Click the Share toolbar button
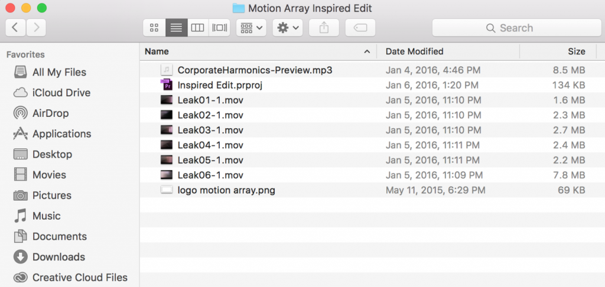Image resolution: width=605 pixels, height=287 pixels. point(324,28)
